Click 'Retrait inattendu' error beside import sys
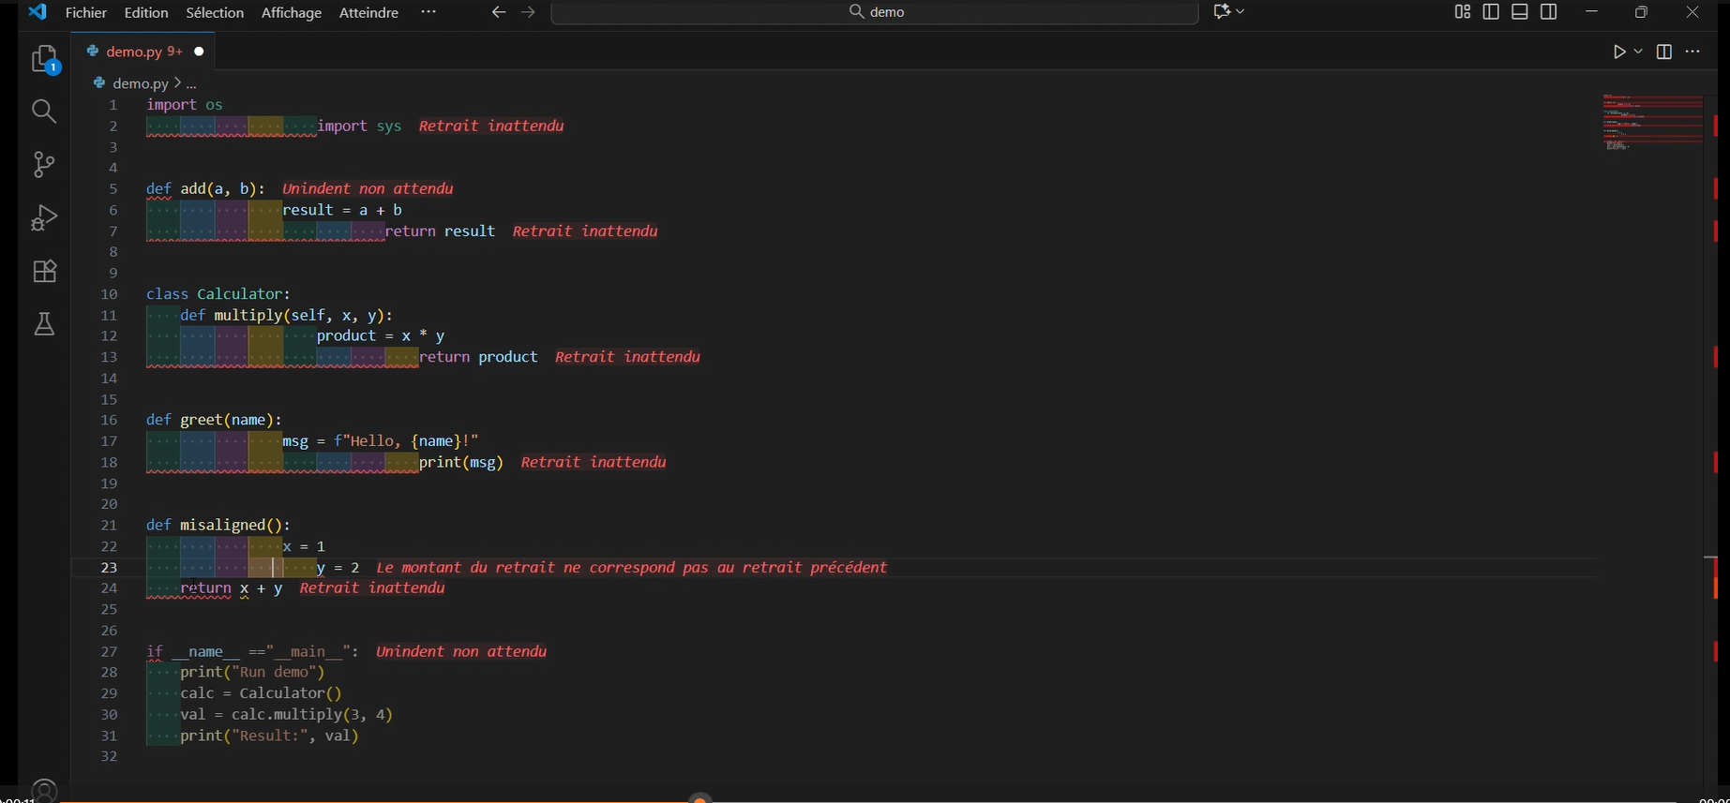Screen dimensions: 1730x803 click(x=491, y=126)
